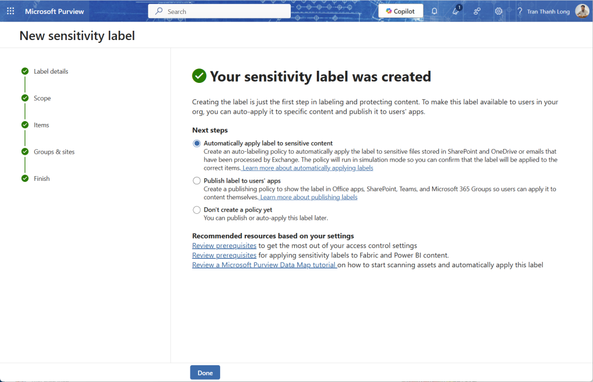Open the notifications bell icon
The image size is (593, 382).
(434, 11)
